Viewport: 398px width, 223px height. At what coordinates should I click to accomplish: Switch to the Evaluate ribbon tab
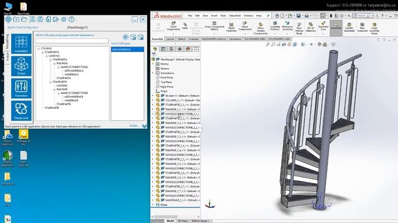(193, 39)
